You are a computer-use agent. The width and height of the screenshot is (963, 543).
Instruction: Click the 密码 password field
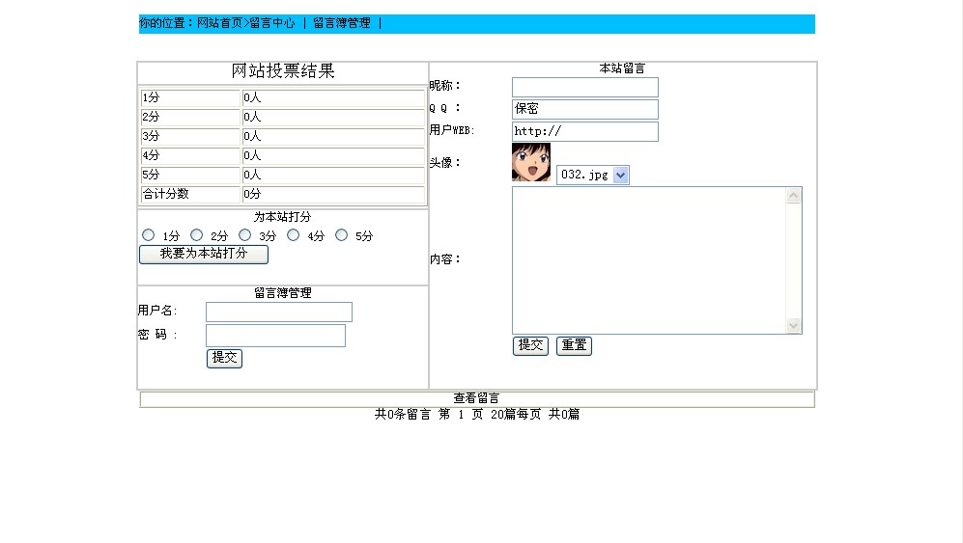pos(275,335)
